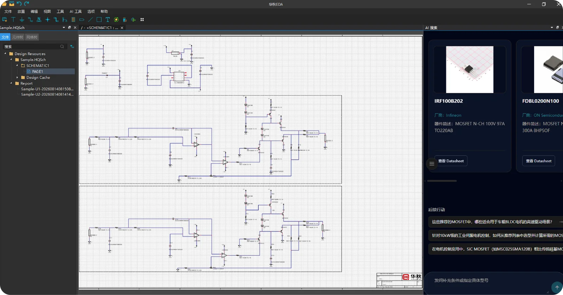Click the Save icon in title bar
Image resolution: width=563 pixels, height=295 pixels.
(12, 4)
